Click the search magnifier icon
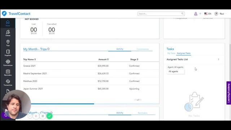This screenshot has height=130, width=231. coord(182,14)
